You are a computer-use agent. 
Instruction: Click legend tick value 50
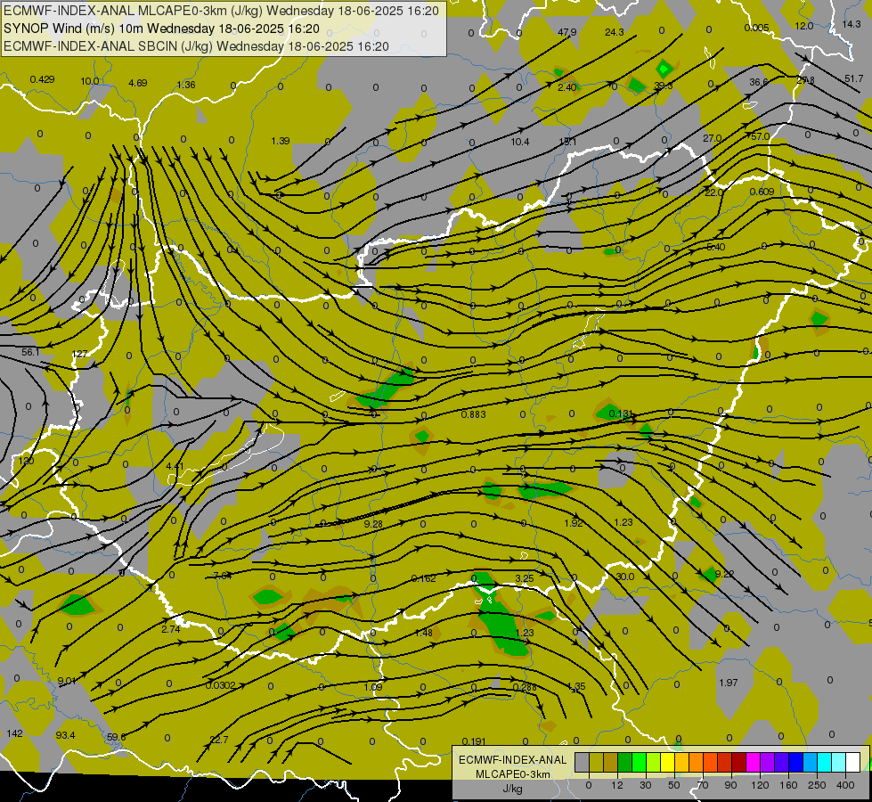[673, 785]
